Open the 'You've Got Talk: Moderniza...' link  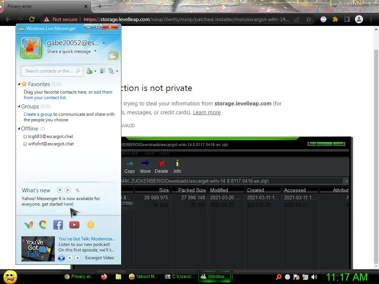pos(87,239)
